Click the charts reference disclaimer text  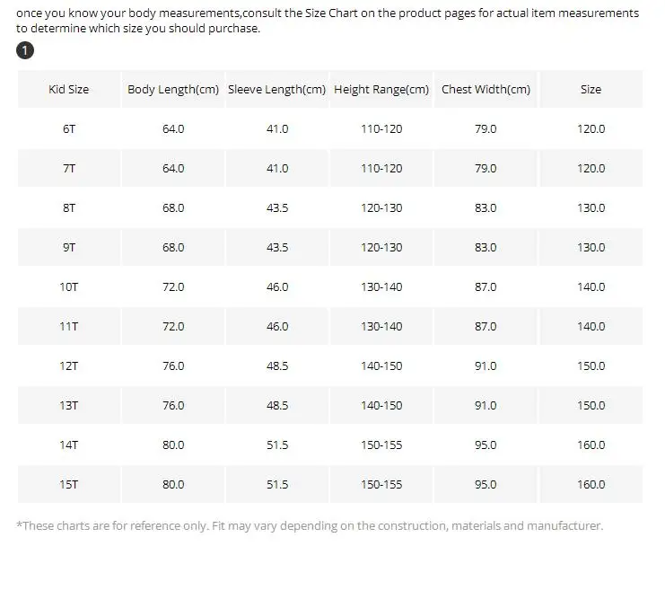click(x=310, y=525)
